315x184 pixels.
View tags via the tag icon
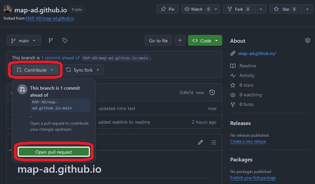pyautogui.click(x=65, y=40)
